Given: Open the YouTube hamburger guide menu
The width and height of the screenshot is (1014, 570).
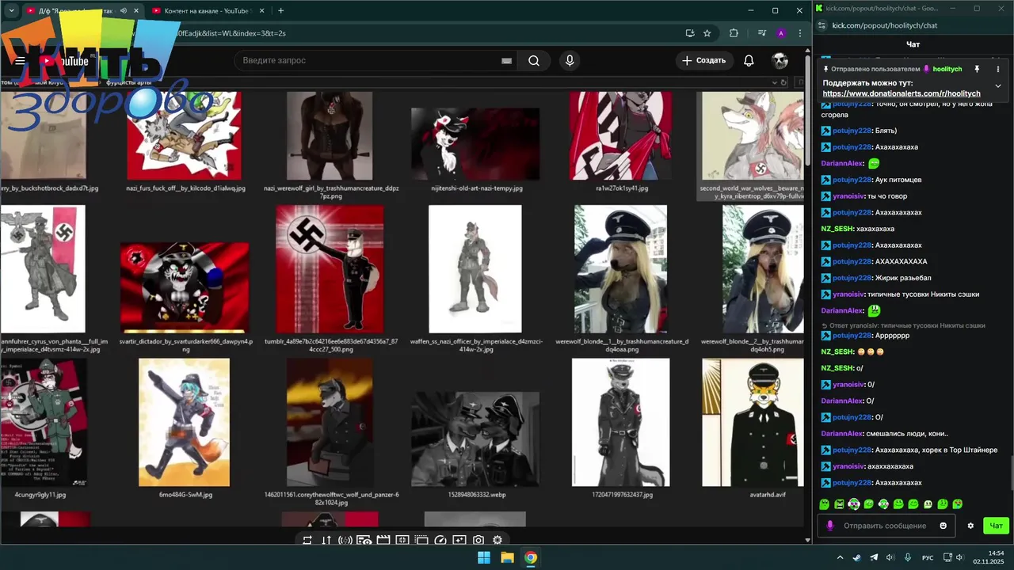Looking at the screenshot, I should click(20, 61).
